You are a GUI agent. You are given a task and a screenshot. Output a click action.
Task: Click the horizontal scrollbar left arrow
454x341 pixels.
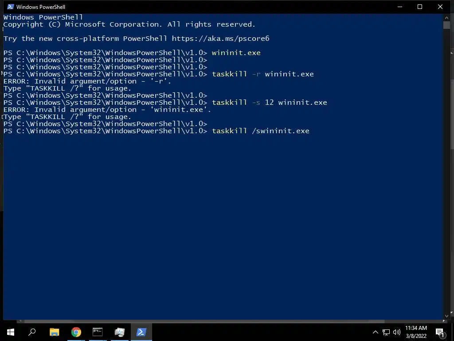pos(20,321)
